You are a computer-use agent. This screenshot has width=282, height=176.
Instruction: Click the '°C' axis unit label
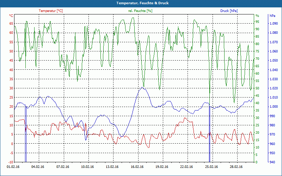(x=11, y=16)
